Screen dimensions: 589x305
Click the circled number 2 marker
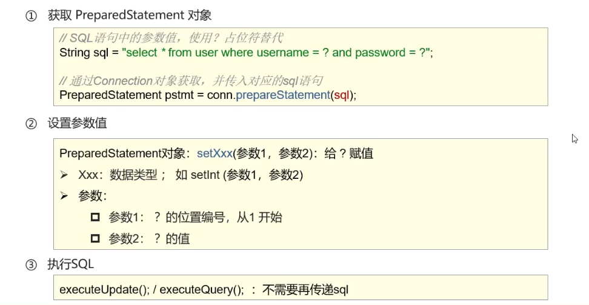click(31, 124)
